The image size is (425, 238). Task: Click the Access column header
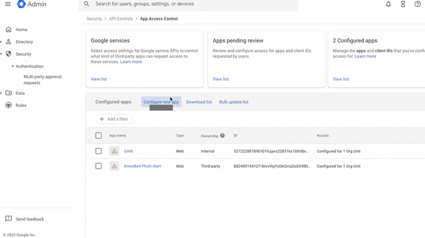point(322,136)
